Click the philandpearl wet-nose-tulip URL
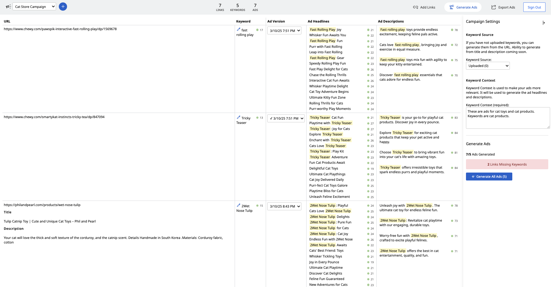551x287 pixels. [x=42, y=205]
